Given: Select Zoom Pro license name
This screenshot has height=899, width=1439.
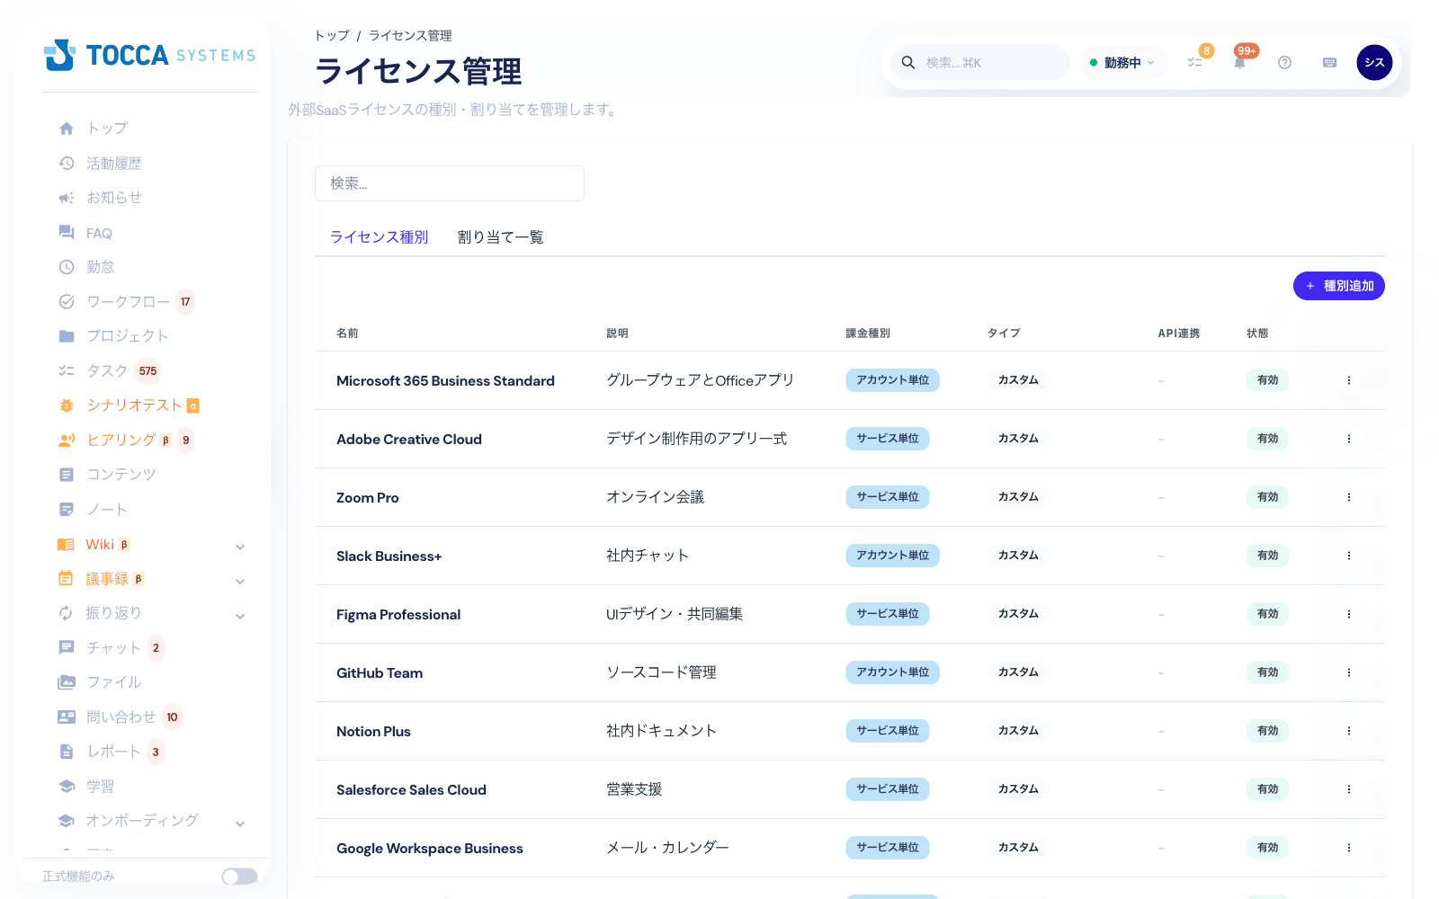Looking at the screenshot, I should coord(367,498).
